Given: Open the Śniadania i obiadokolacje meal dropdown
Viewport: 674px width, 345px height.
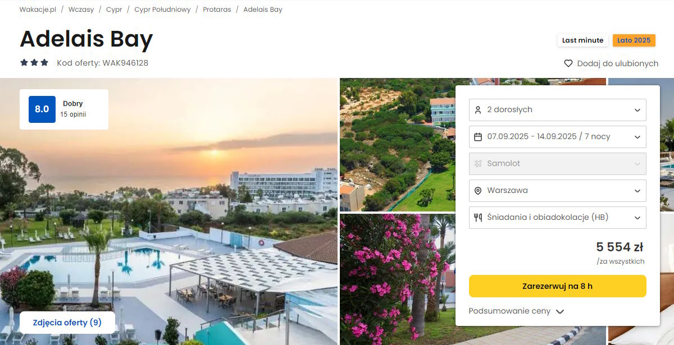Looking at the screenshot, I should point(558,218).
